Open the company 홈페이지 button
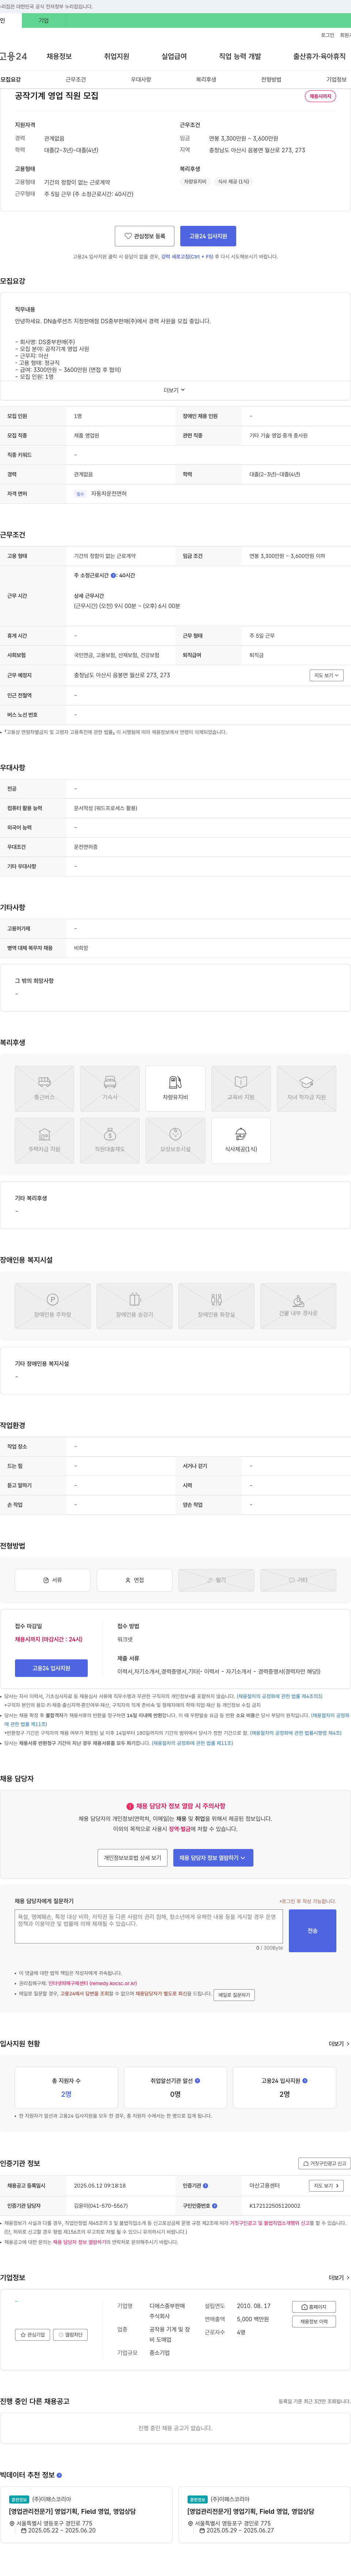This screenshot has width=351, height=2576. pos(314,2307)
